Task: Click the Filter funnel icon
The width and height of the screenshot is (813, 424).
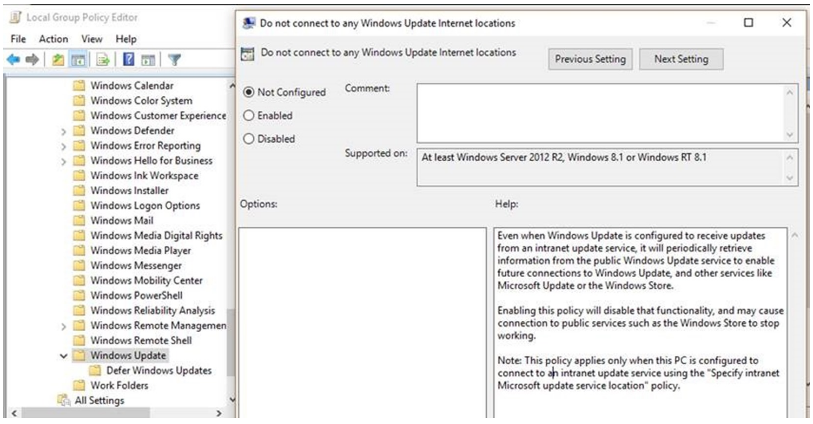Action: coord(174,60)
